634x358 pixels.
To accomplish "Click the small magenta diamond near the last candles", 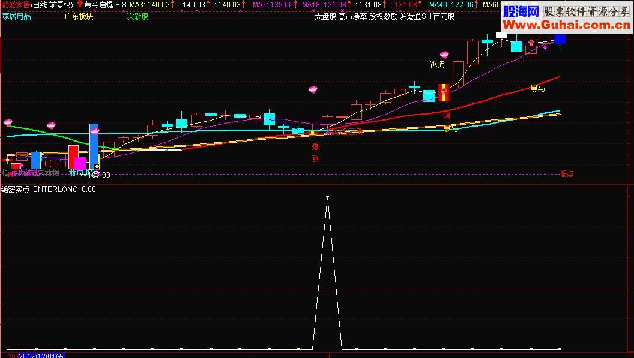I will click(545, 47).
